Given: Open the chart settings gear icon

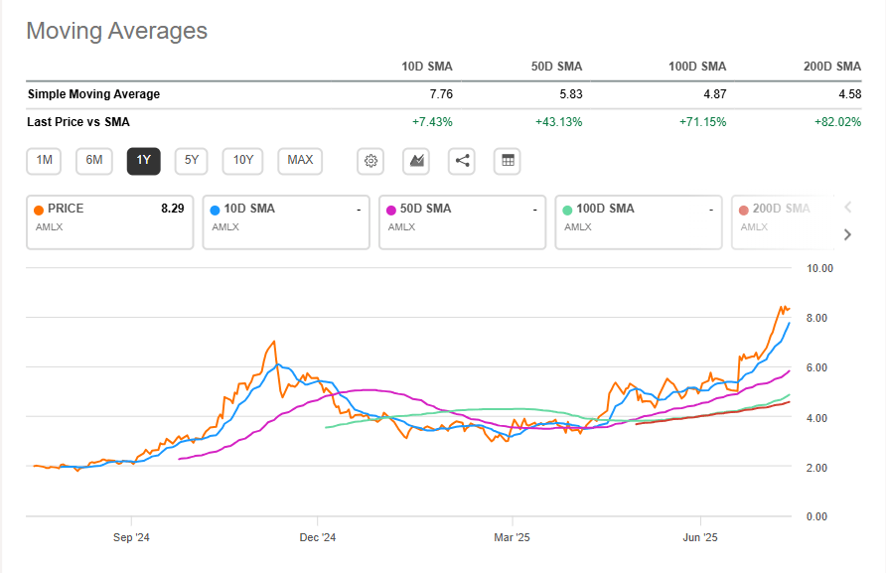Looking at the screenshot, I should point(369,161).
